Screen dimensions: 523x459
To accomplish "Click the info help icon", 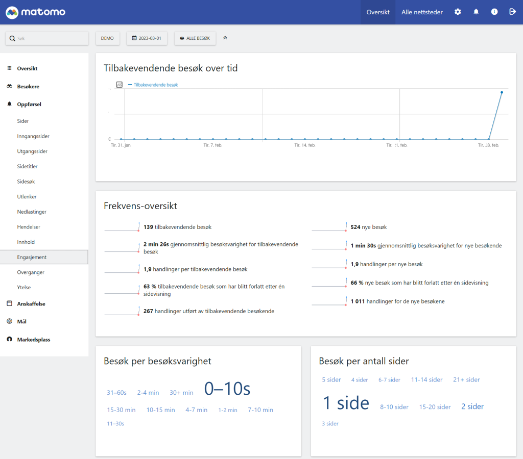I will 494,12.
